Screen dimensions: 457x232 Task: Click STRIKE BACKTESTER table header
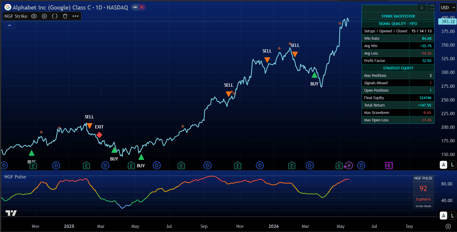(398, 16)
